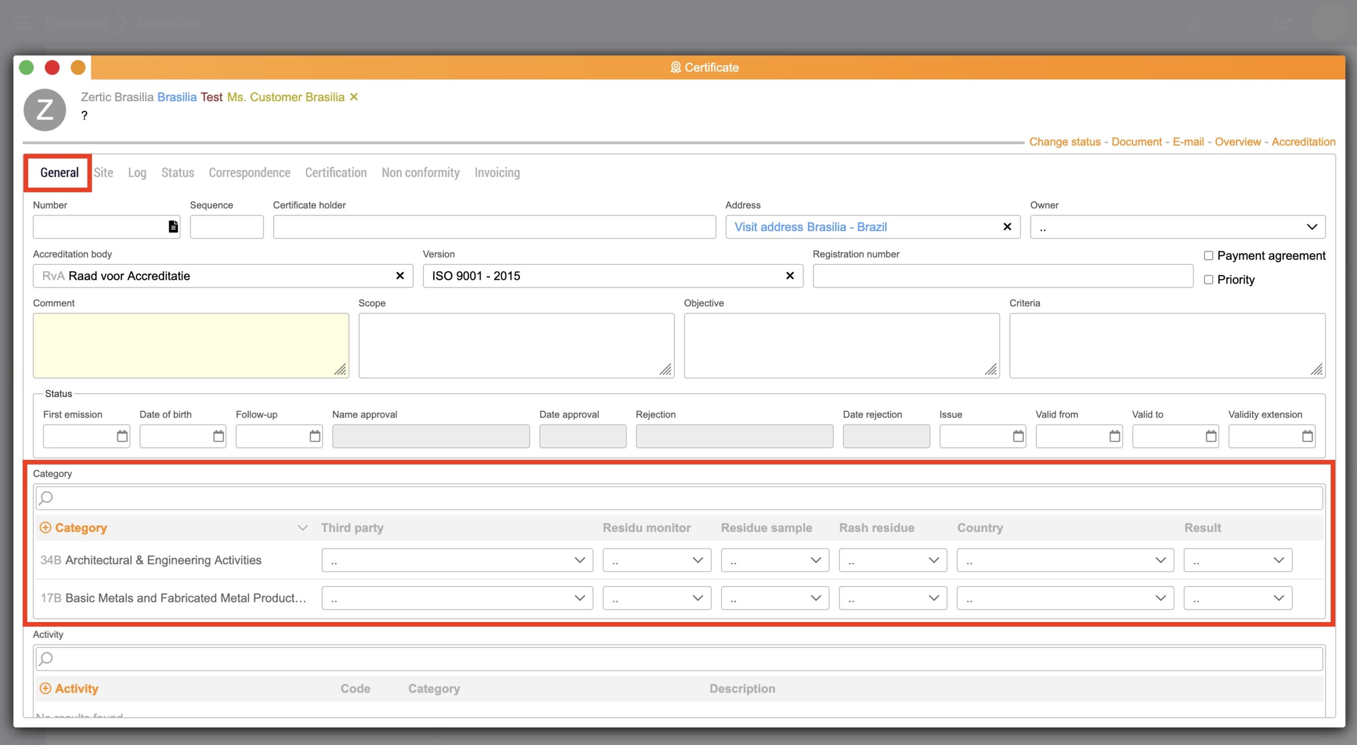1357x745 pixels.
Task: Open the Invoicing tab
Action: point(497,173)
